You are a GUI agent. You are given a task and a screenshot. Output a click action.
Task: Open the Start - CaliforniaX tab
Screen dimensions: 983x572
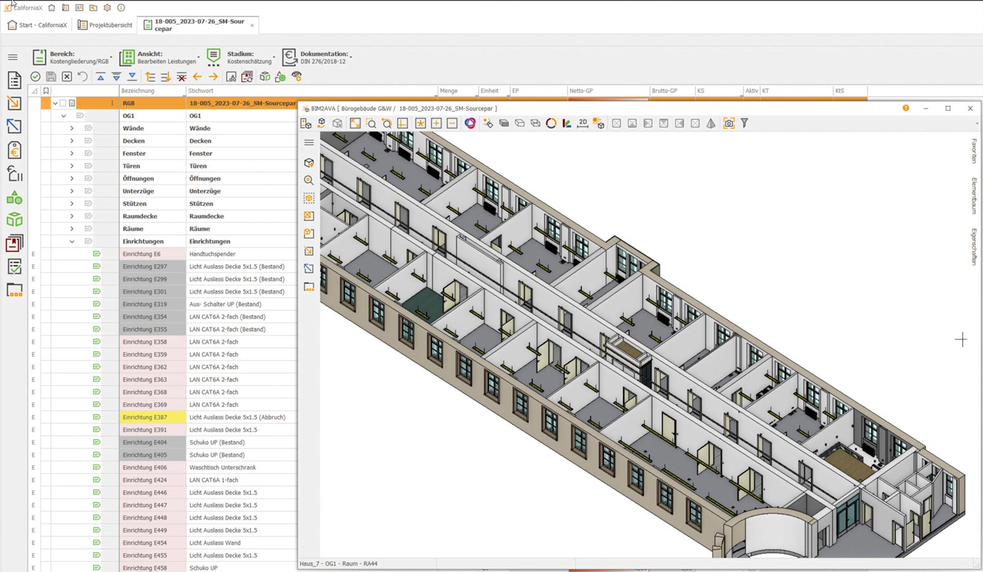[x=37, y=25]
